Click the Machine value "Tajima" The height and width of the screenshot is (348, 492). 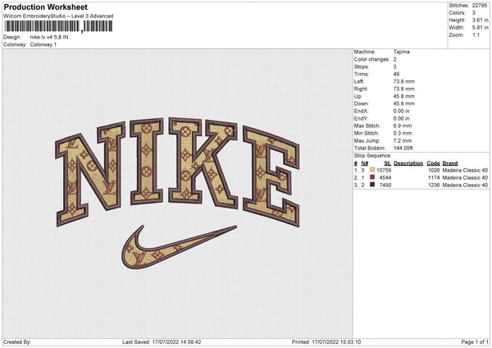(401, 52)
